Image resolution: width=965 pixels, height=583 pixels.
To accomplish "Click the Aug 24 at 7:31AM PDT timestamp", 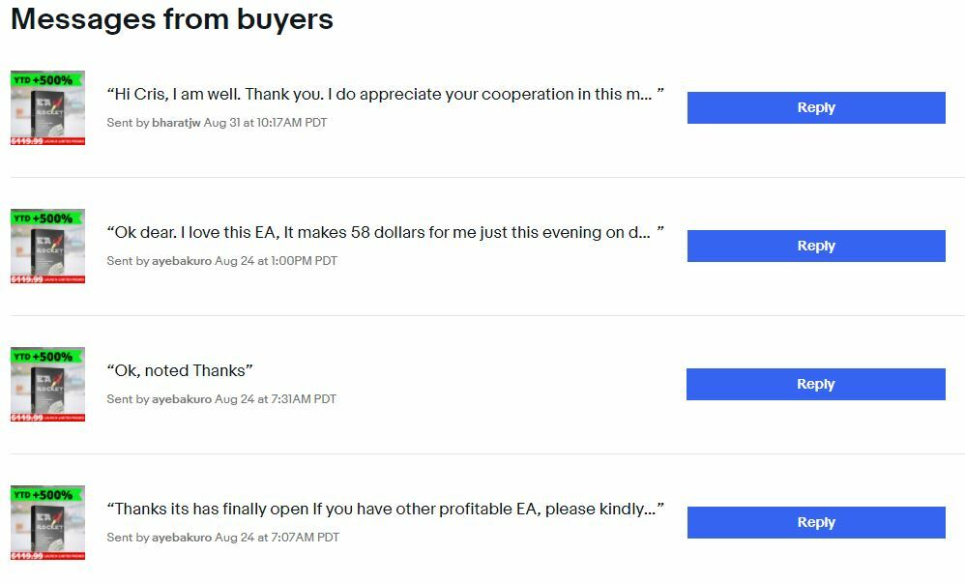I will click(276, 399).
